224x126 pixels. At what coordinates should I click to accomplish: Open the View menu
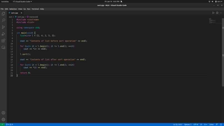[x=20, y=9]
